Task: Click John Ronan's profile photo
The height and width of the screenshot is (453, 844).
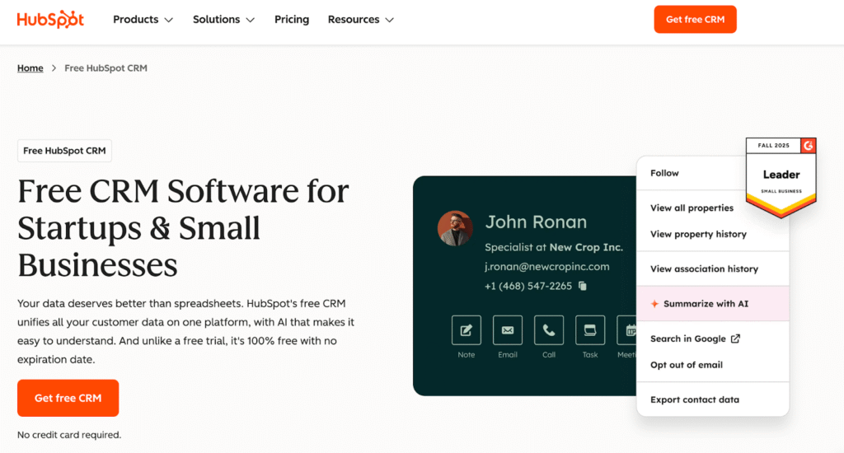Action: point(455,228)
